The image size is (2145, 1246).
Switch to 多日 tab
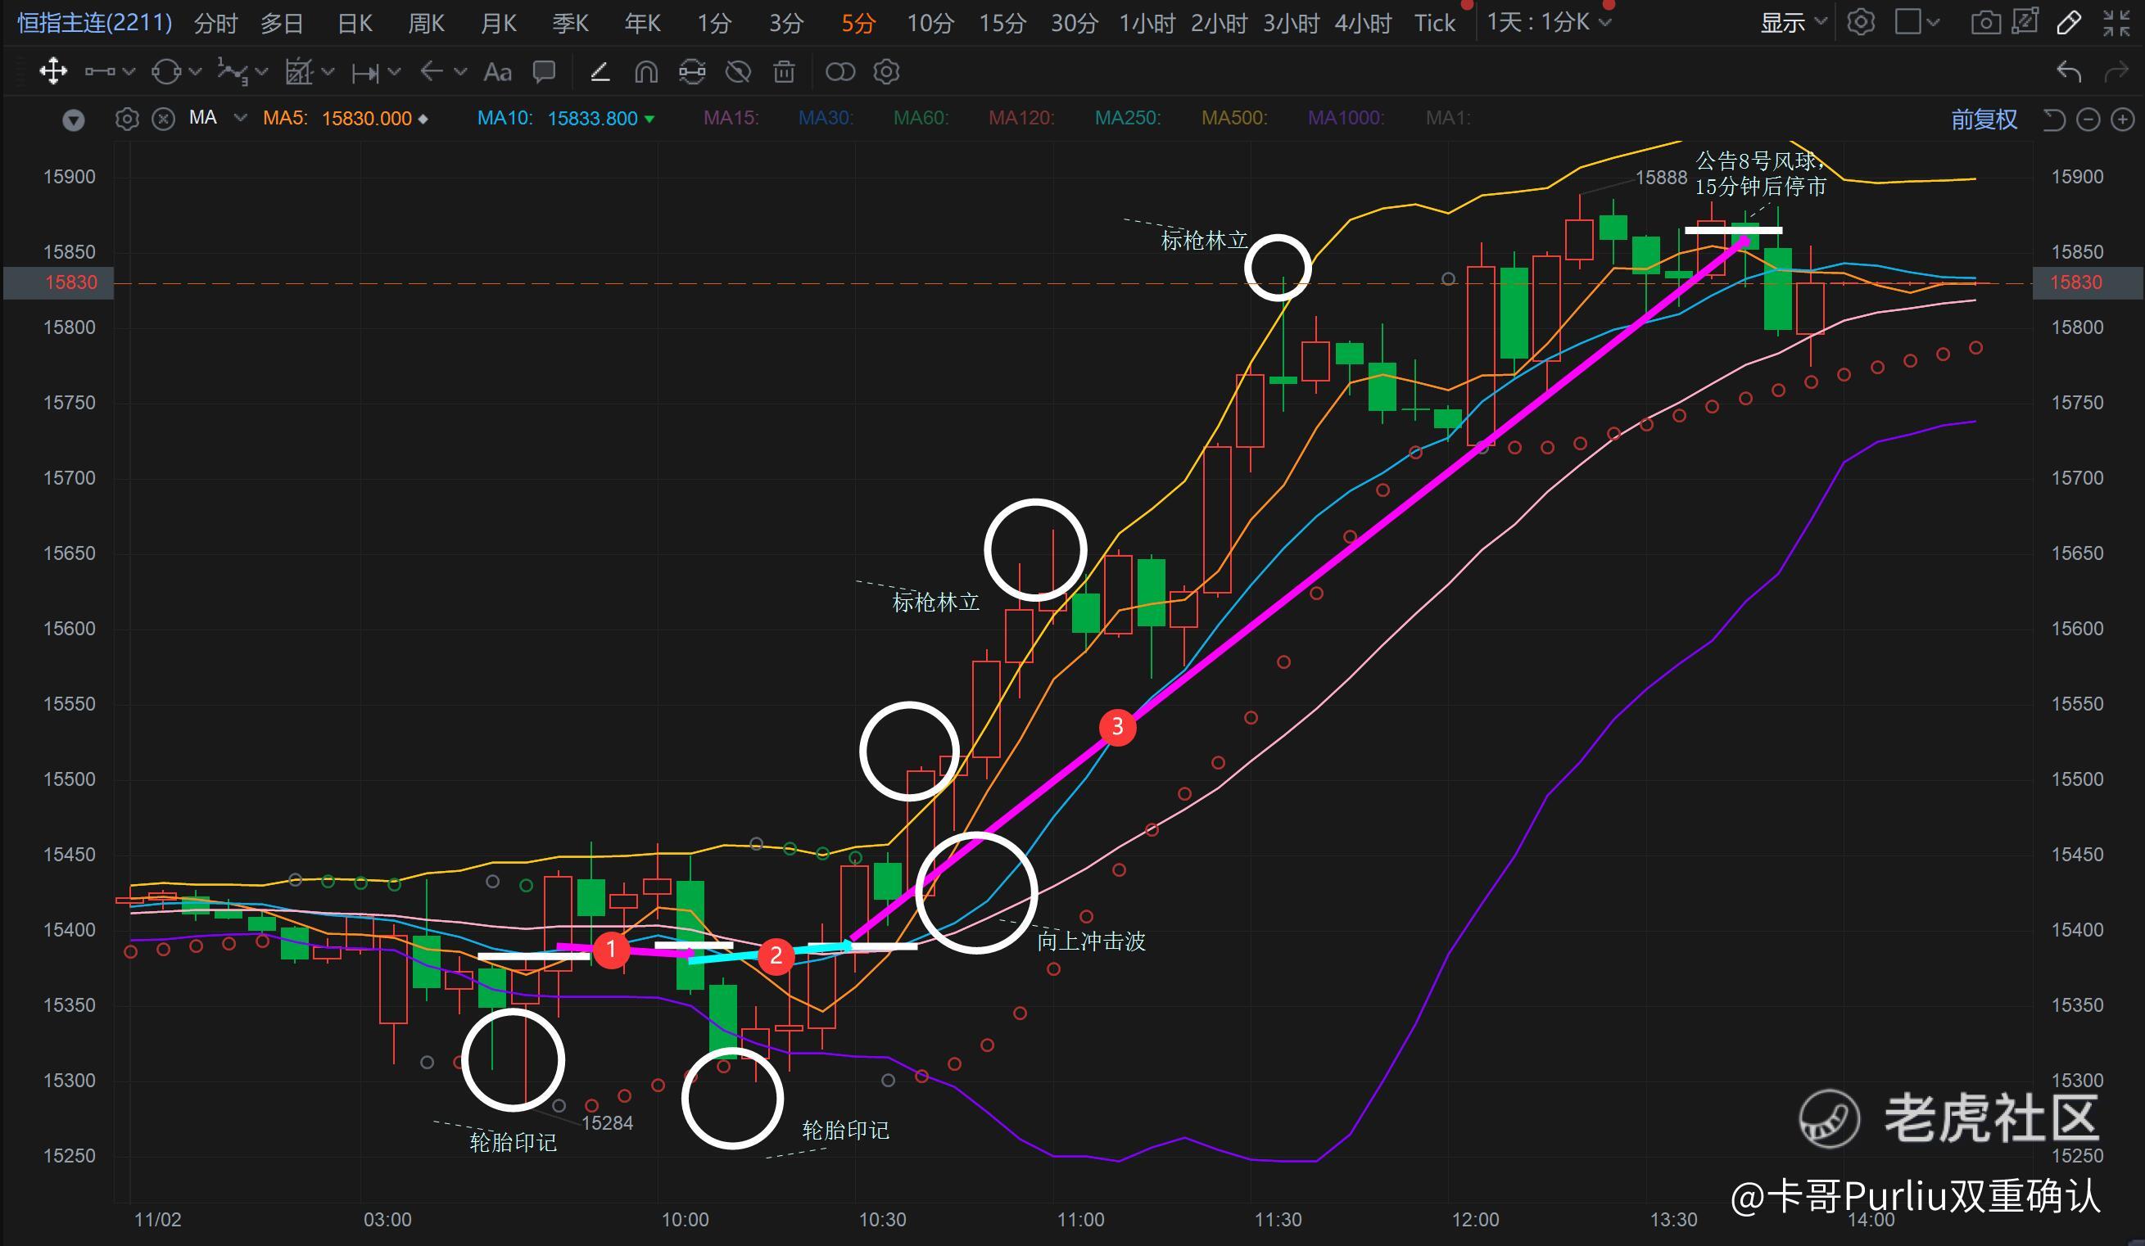[x=282, y=22]
